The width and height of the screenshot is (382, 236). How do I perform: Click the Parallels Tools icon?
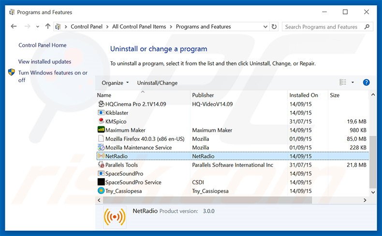[101, 165]
